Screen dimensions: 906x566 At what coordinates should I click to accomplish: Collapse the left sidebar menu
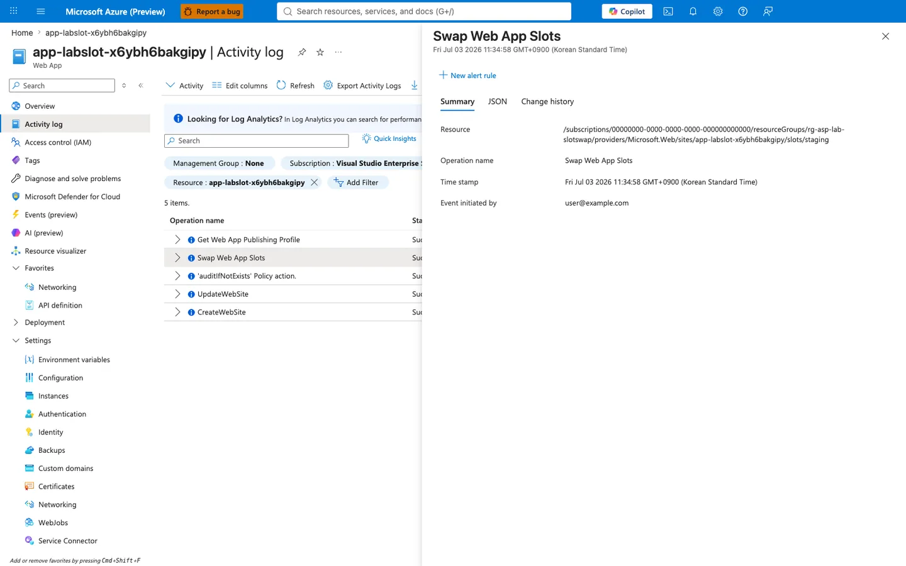[141, 86]
